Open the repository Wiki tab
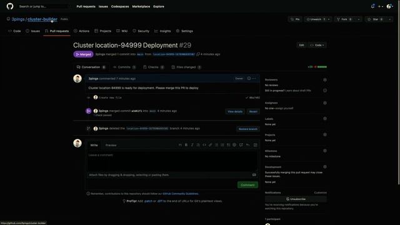This screenshot has width=400, height=225. click(122, 31)
